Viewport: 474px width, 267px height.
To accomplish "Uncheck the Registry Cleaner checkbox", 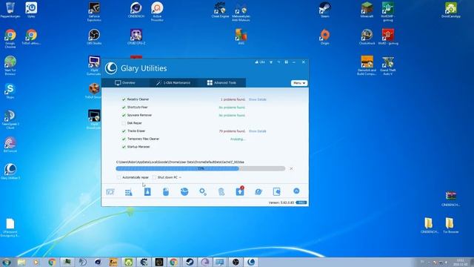I will coord(124,99).
